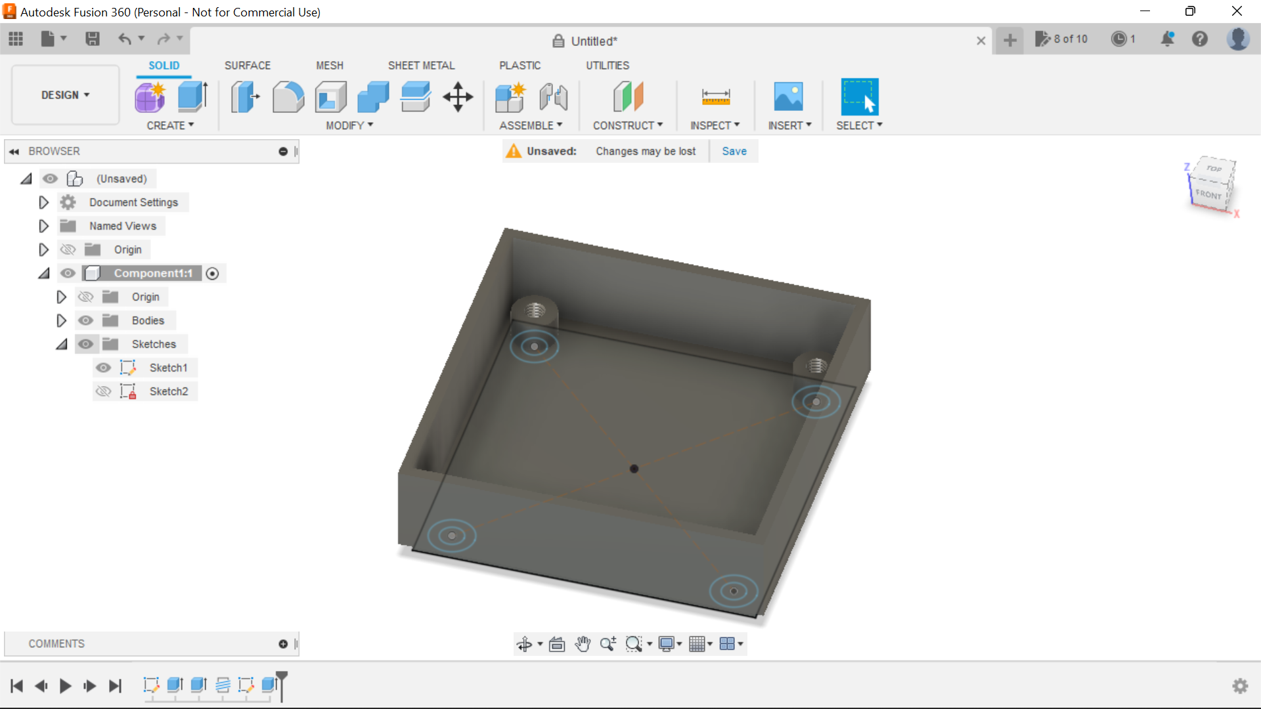Select the Fillet tool
Screen dimensions: 1261x709
coord(288,97)
